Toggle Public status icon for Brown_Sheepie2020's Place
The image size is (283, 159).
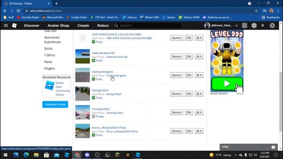pos(93,135)
